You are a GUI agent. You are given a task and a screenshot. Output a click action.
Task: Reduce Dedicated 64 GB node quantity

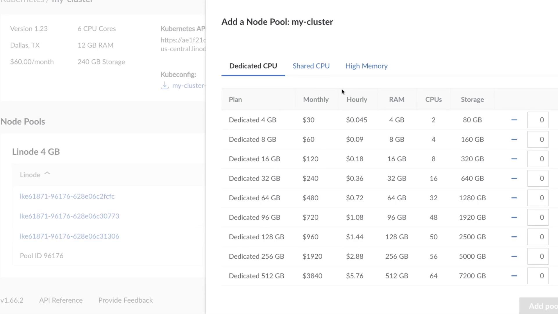click(x=514, y=198)
